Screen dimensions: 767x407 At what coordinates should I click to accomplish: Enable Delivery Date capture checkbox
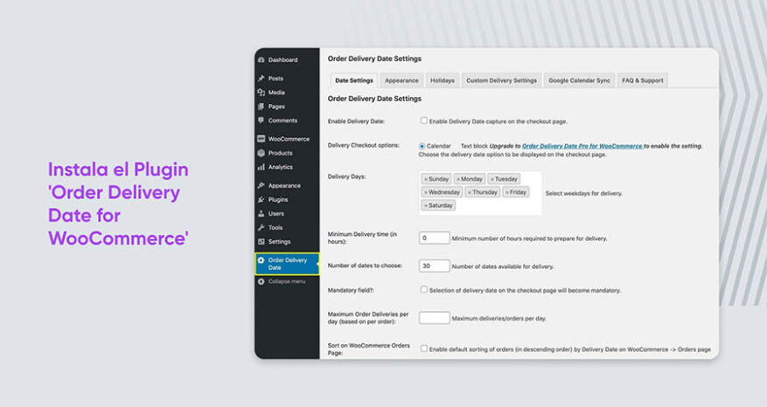[x=424, y=121]
